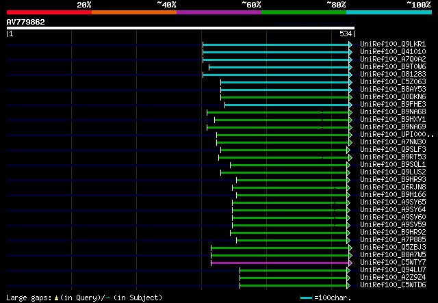This screenshot has height=303, width=438.
Task: Open the UniRef100_Q41010 hit label
Action: click(x=393, y=52)
